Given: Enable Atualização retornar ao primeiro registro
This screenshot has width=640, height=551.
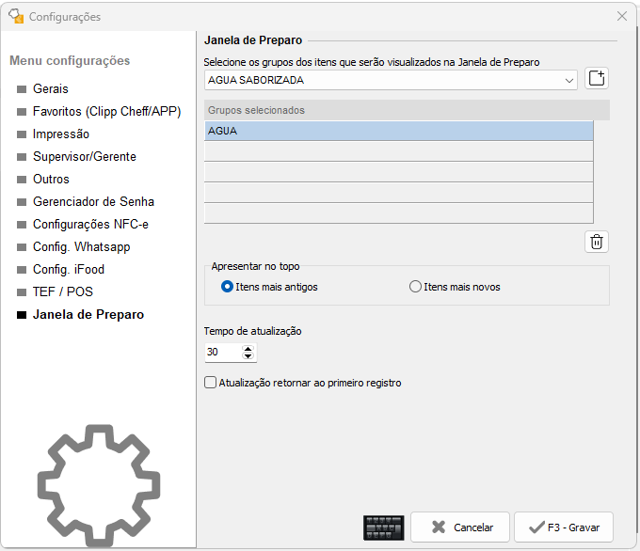Looking at the screenshot, I should coord(211,383).
